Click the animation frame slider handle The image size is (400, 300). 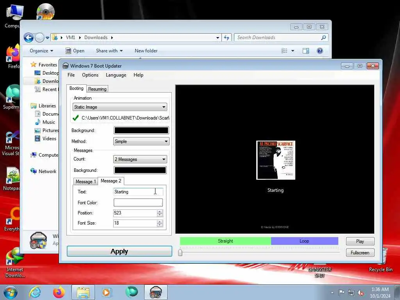pos(180,253)
